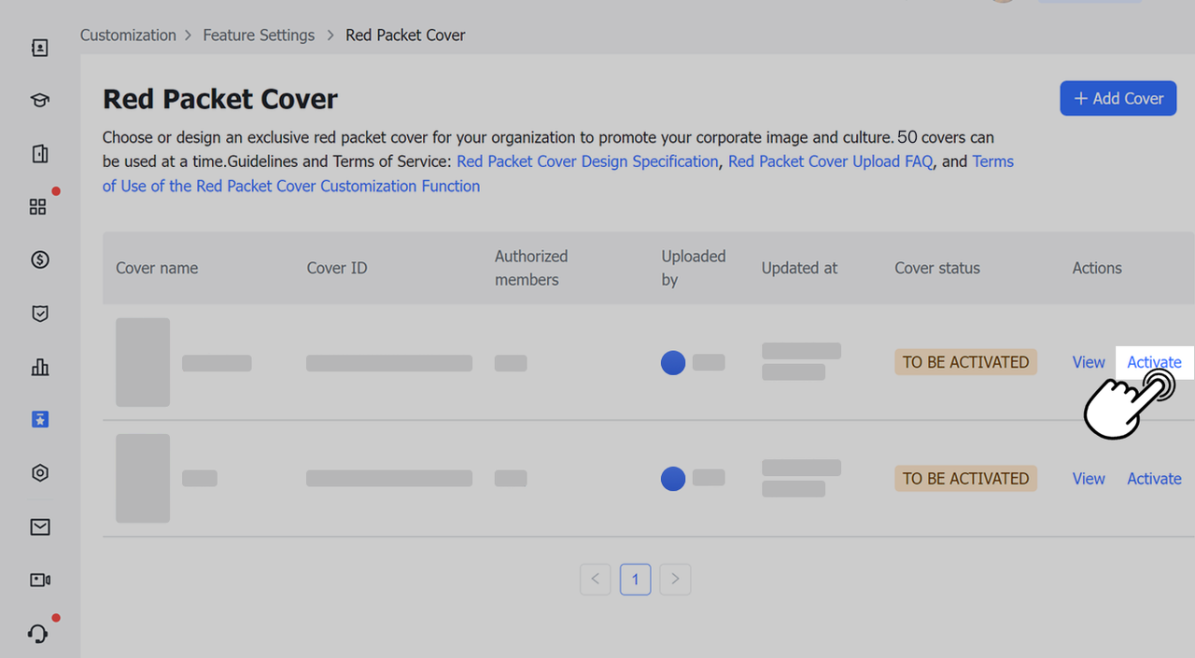Open the shield security sidebar icon
The width and height of the screenshot is (1195, 658).
[39, 314]
